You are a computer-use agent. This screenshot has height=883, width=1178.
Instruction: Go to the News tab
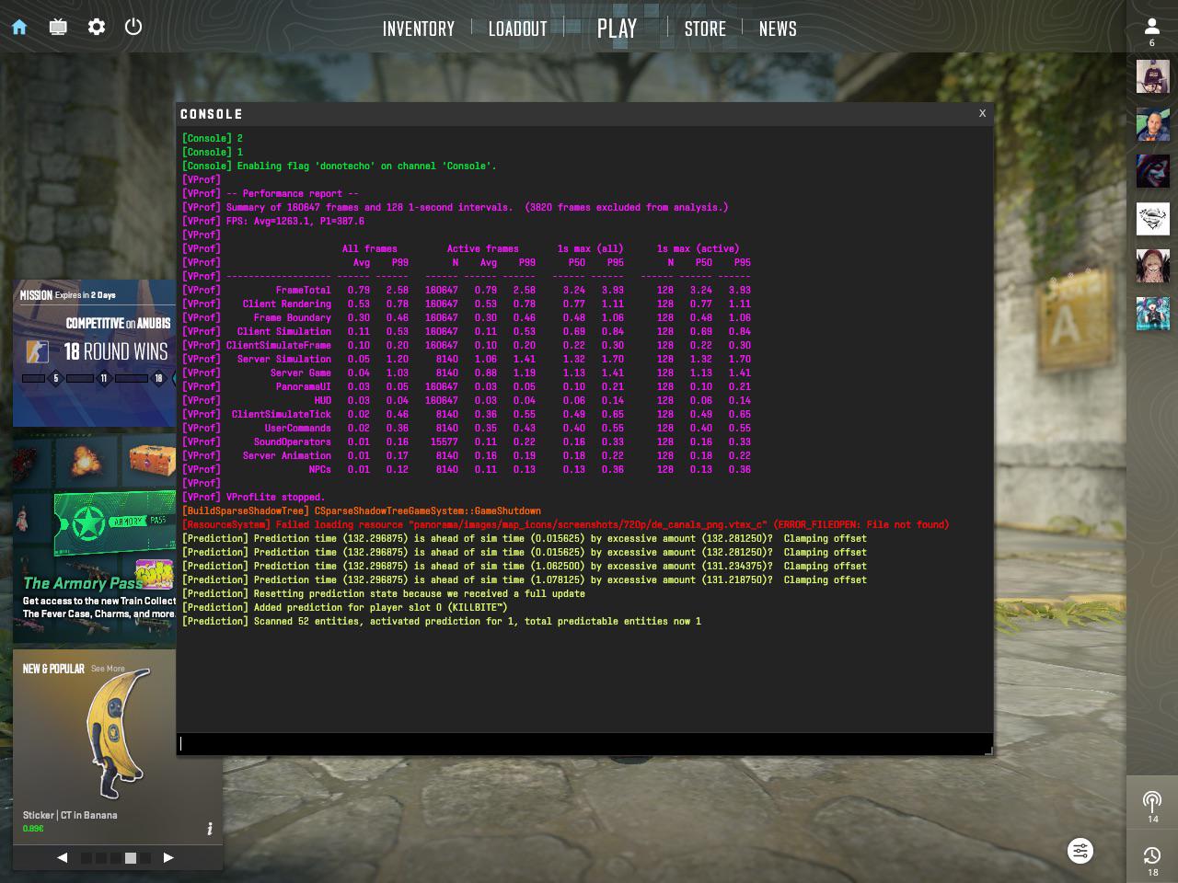click(x=778, y=29)
